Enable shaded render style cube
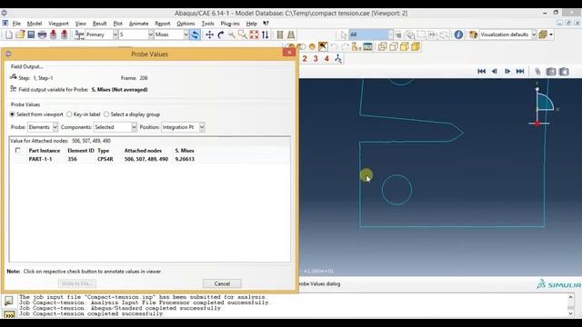The height and width of the screenshot is (327, 582). coord(416,46)
